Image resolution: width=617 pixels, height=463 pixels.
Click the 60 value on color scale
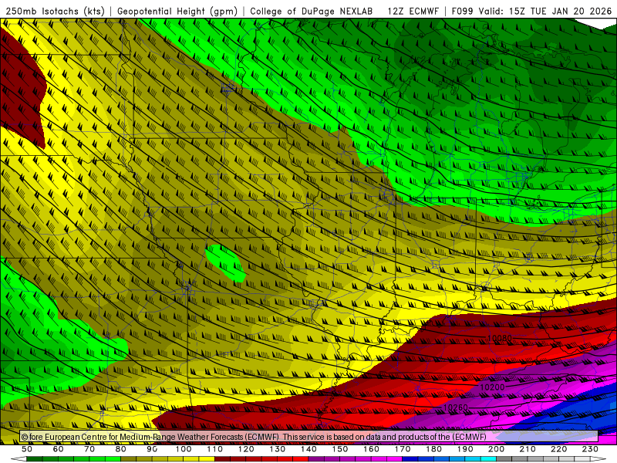[x=58, y=449]
